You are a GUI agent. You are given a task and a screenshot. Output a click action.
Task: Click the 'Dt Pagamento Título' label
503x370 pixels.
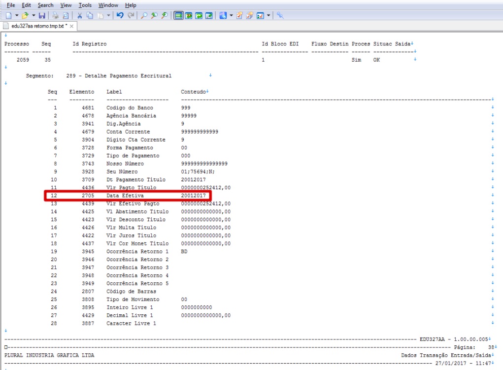136,180
